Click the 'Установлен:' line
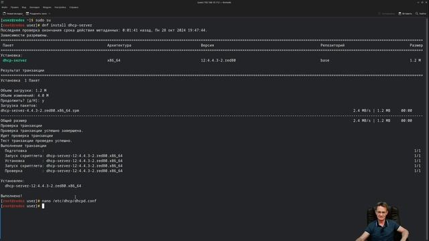 13,181
